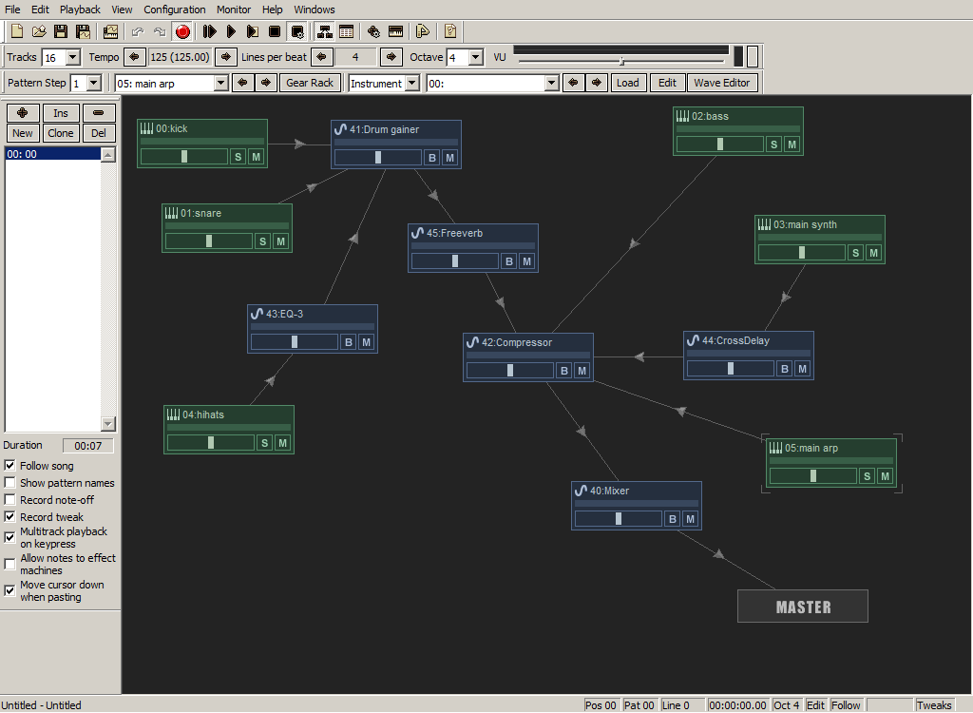
Task: Enable Allow notes to effect machines
Action: 10,564
